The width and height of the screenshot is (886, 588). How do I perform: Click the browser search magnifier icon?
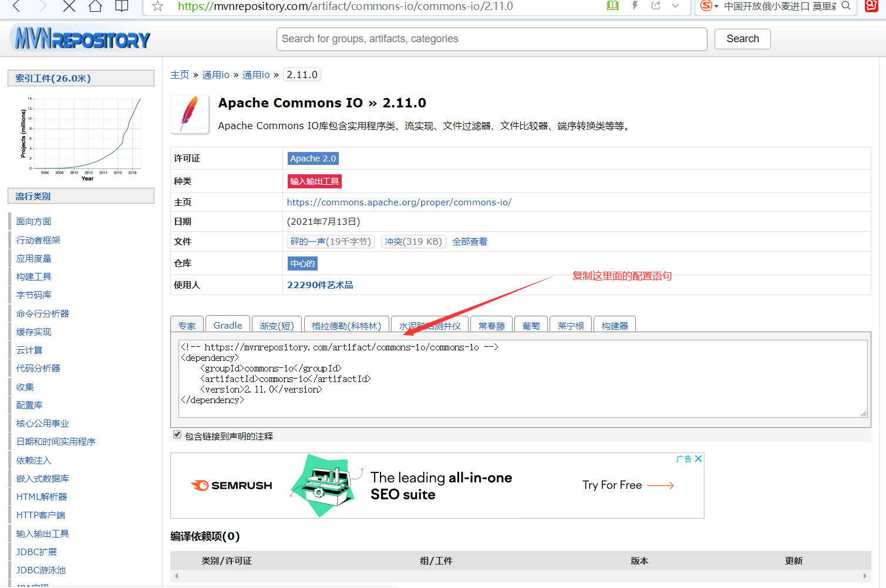pos(846,5)
